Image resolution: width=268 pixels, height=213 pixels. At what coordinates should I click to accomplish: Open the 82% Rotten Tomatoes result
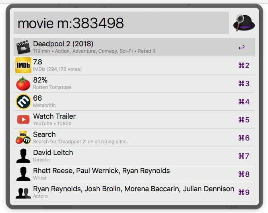pyautogui.click(x=134, y=83)
